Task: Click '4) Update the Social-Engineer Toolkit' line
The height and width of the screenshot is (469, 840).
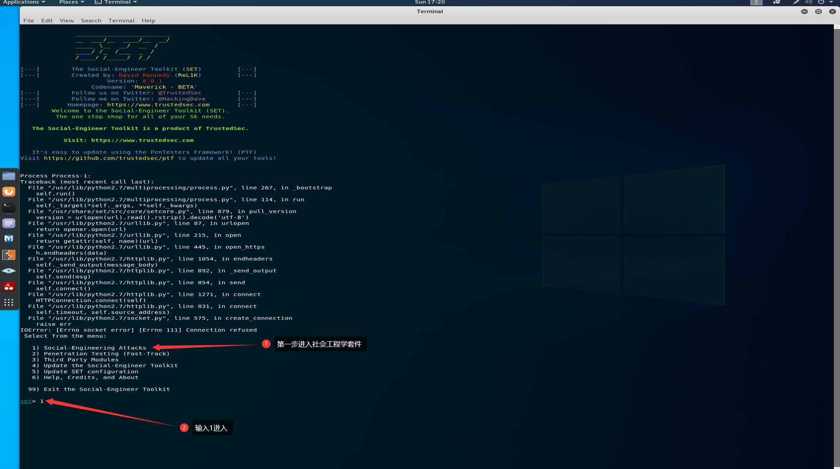Action: click(x=105, y=366)
